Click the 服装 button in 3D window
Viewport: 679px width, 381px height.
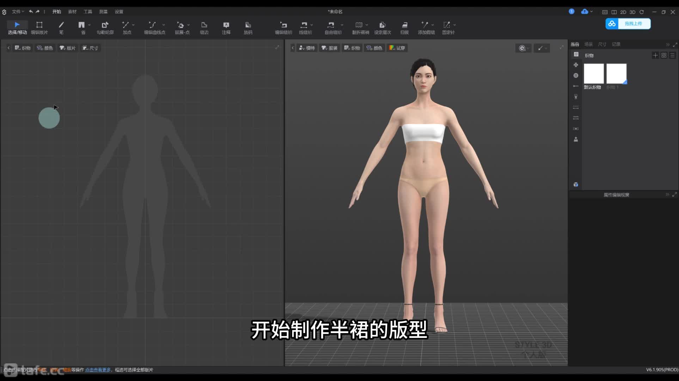[329, 48]
